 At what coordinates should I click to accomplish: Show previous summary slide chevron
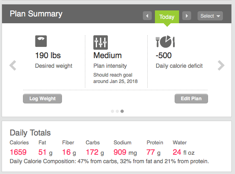(13, 65)
